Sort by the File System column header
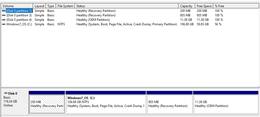260x117 pixels. (65, 6)
